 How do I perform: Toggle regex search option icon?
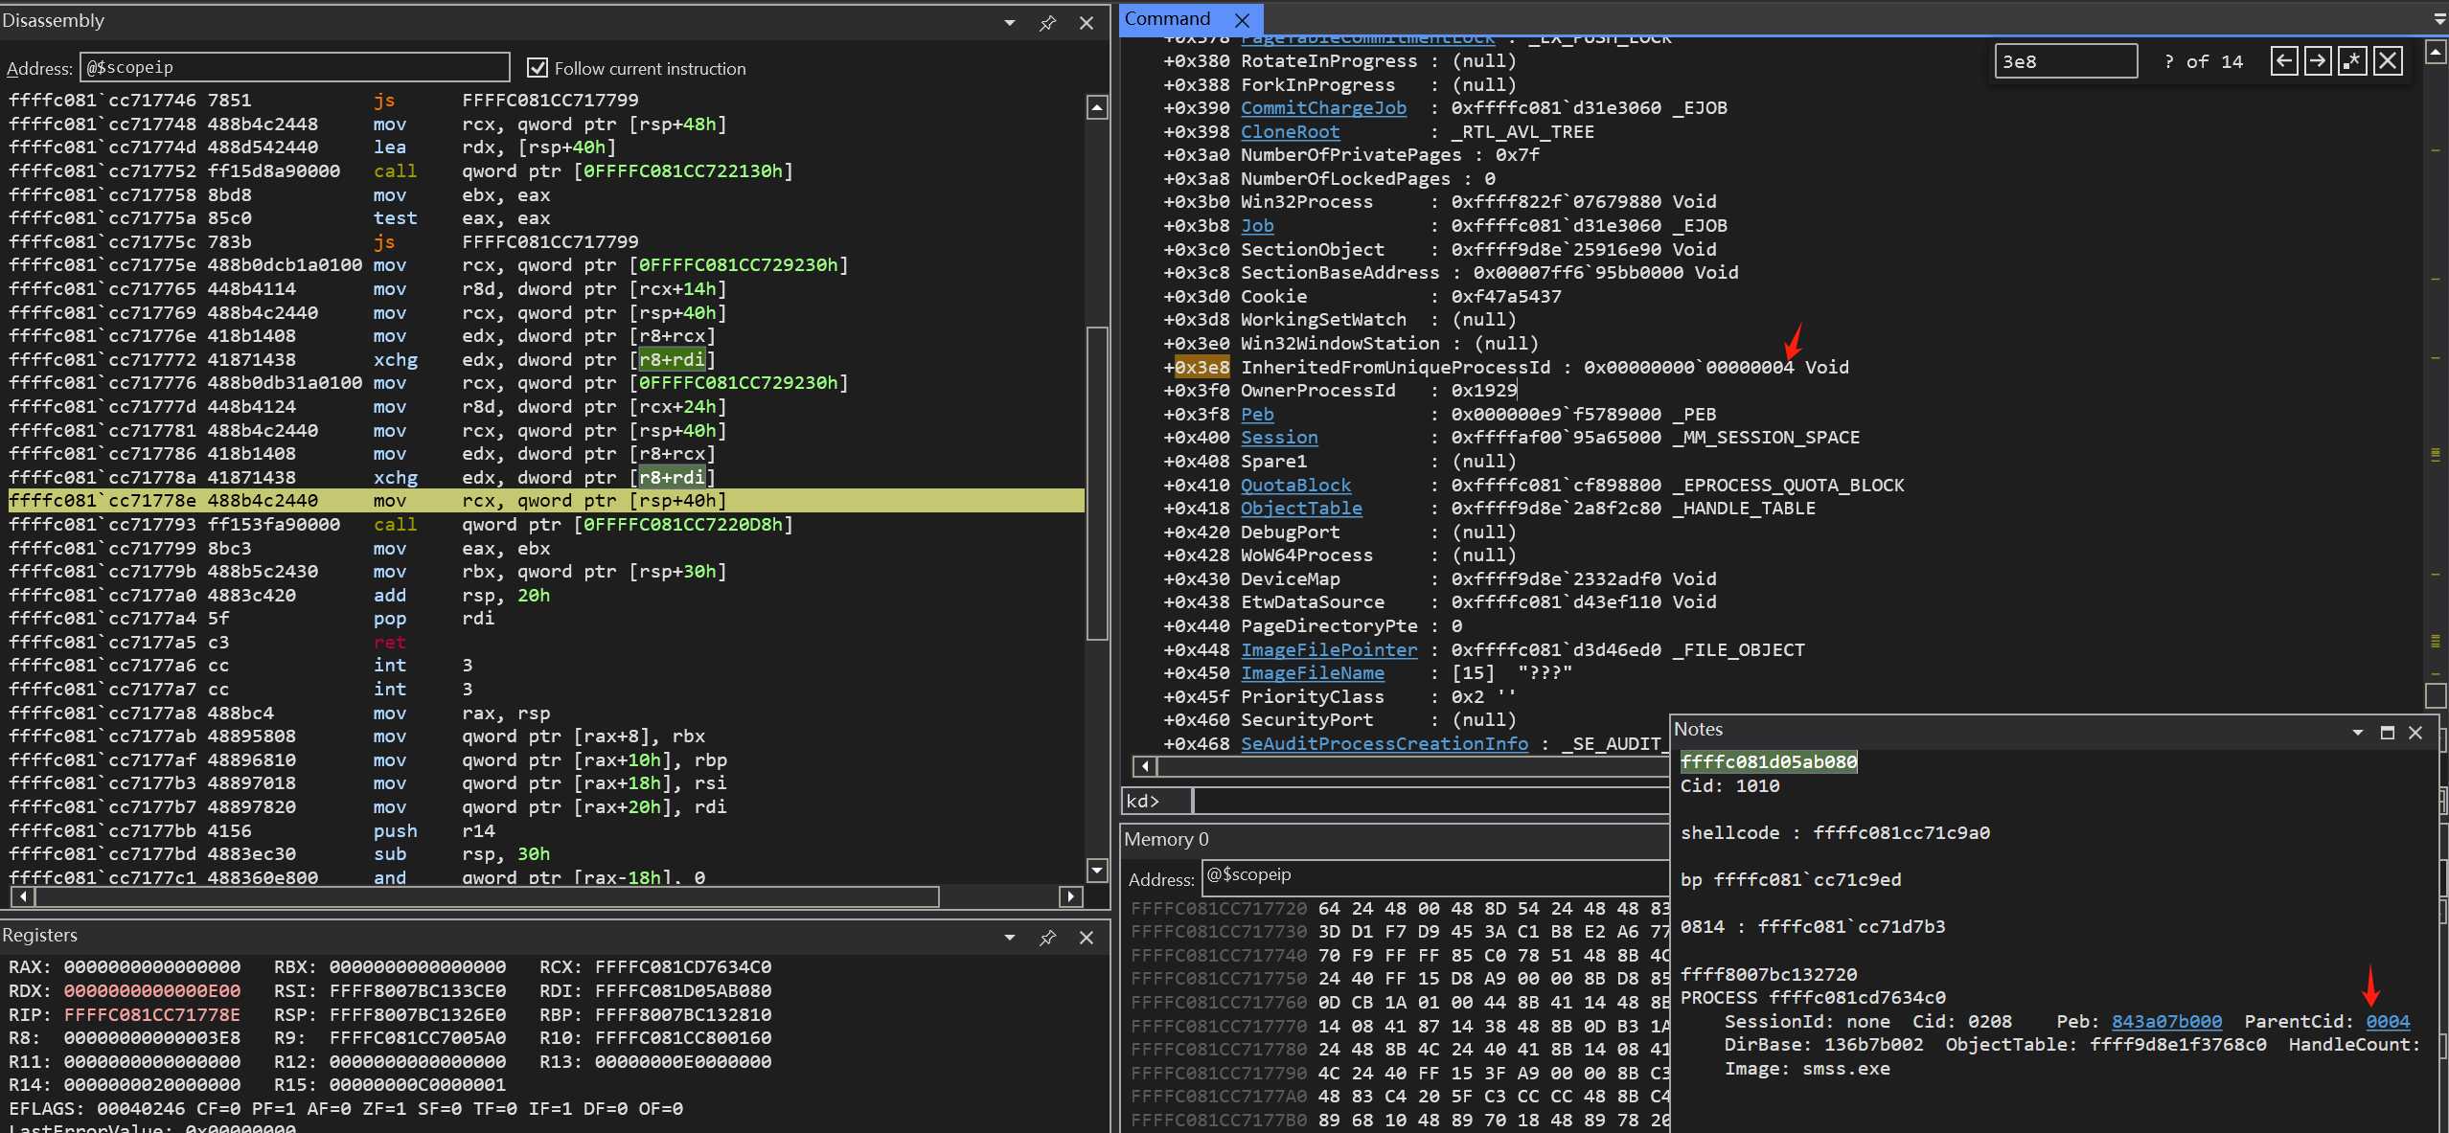click(x=2352, y=61)
